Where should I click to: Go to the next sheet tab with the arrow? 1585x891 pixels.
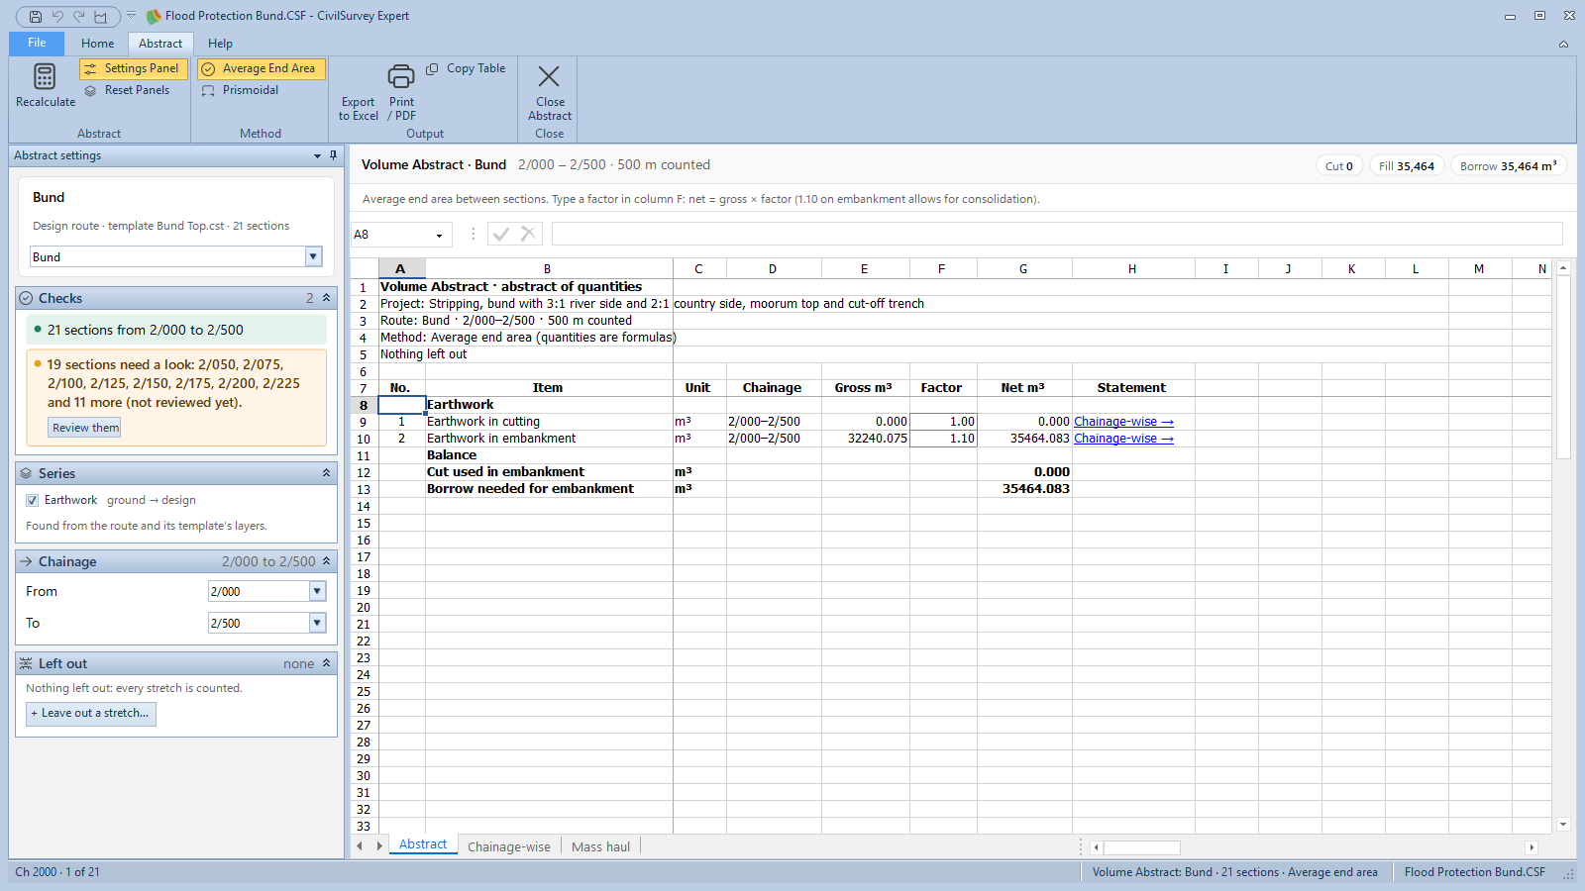[379, 846]
